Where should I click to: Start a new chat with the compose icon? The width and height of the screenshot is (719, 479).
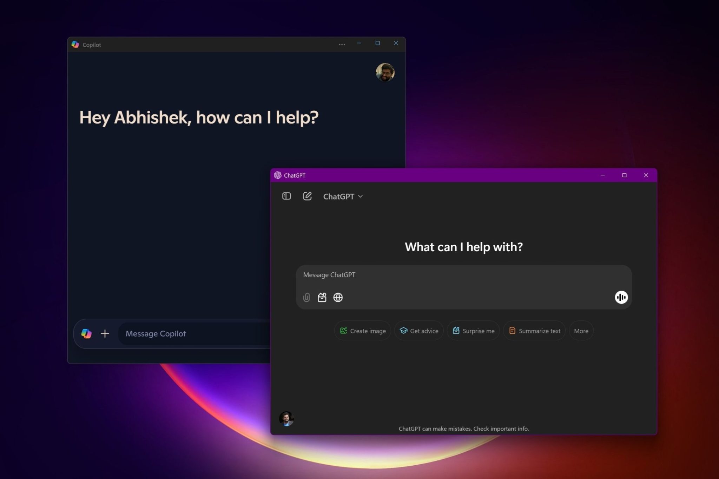[x=307, y=196]
